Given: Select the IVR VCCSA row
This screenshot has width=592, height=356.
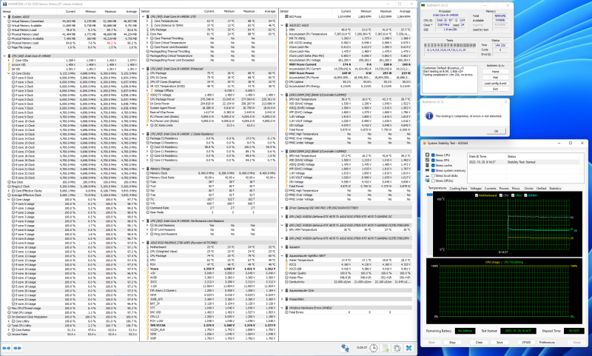Looking at the screenshot, I should (x=211, y=325).
